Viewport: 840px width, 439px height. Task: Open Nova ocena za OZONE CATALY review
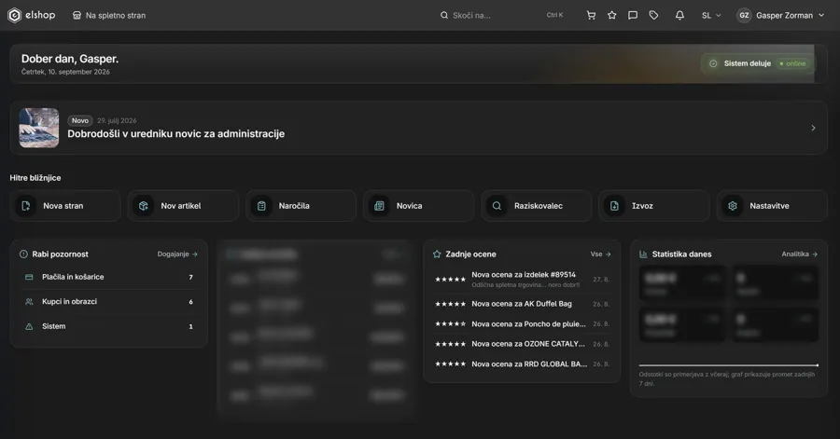coord(522,344)
